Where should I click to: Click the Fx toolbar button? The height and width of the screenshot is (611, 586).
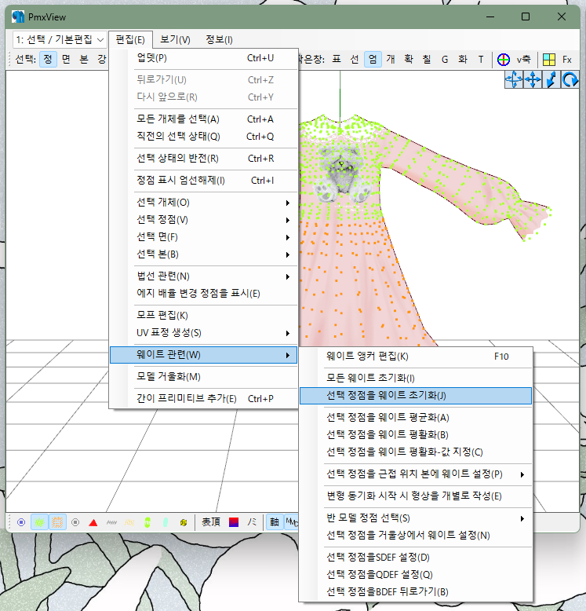[566, 59]
